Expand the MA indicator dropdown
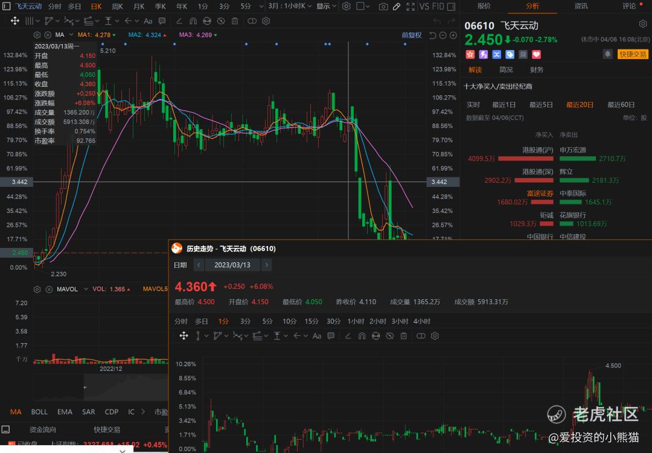The image size is (652, 453). coord(71,35)
